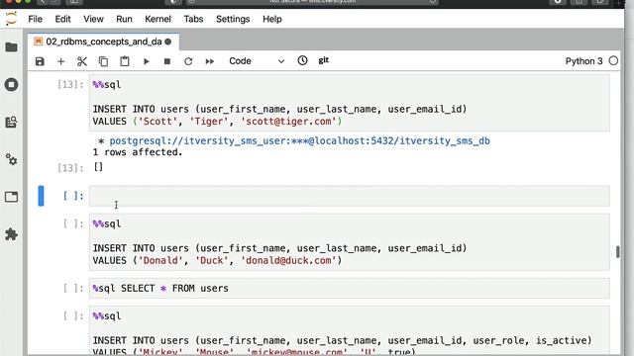
Task: Click the '1 rows affected.' output text
Action: (138, 152)
